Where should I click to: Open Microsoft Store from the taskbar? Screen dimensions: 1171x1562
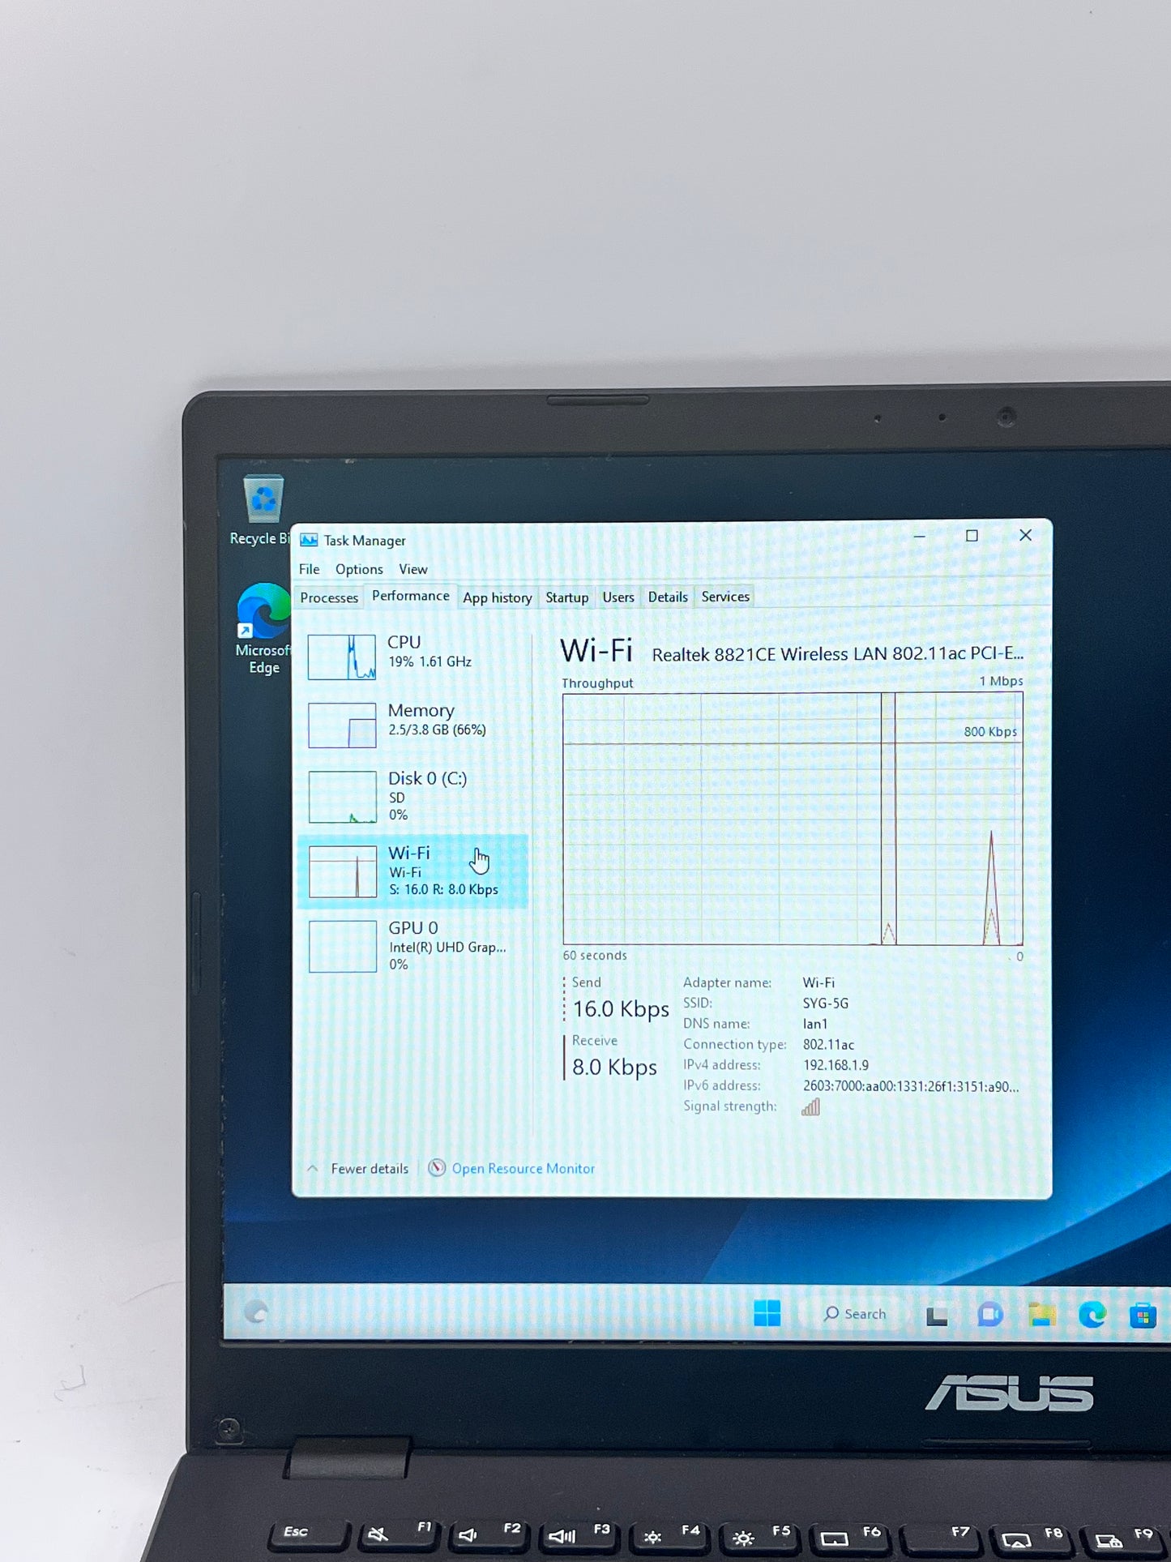pos(1143,1315)
